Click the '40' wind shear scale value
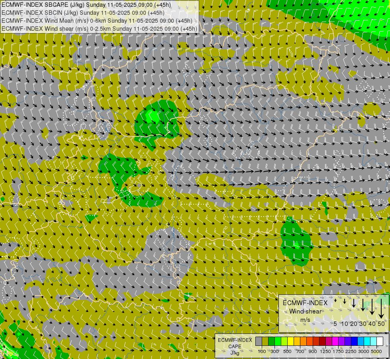Viewport: 390px width, 359px height. click(x=372, y=323)
